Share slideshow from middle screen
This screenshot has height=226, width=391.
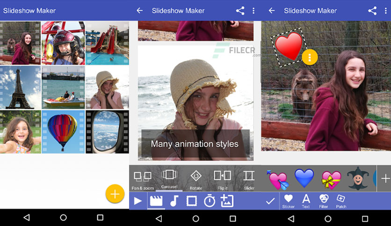[x=240, y=10]
